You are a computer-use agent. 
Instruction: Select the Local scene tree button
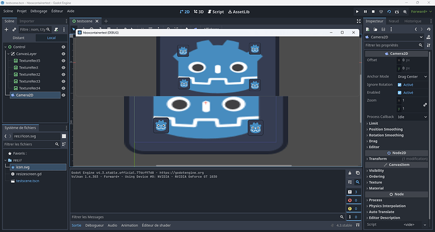click(x=51, y=38)
